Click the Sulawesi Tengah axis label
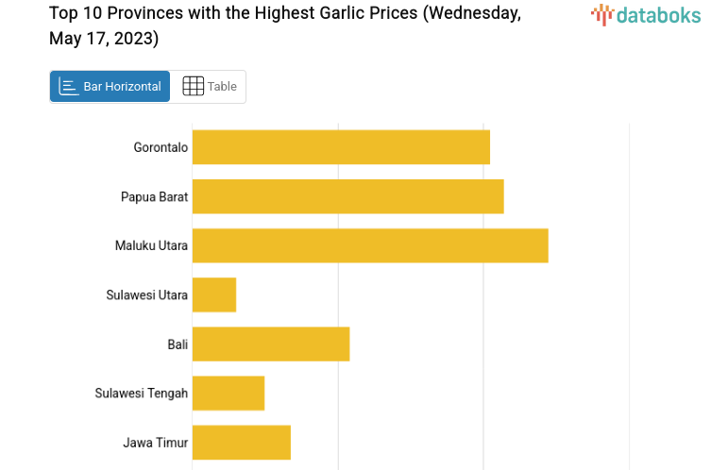711x470 pixels. point(142,393)
